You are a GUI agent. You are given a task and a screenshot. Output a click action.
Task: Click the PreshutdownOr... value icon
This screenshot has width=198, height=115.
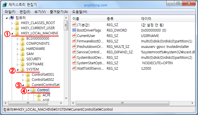pyautogui.click(x=74, y=46)
